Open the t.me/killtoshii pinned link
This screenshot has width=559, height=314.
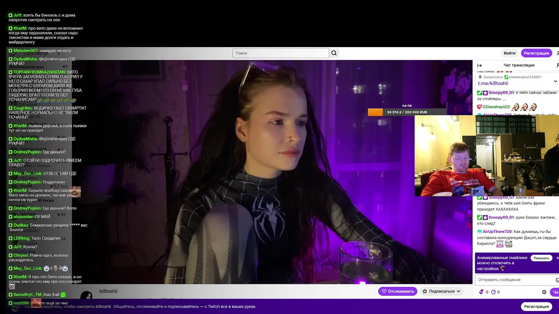click(x=493, y=83)
